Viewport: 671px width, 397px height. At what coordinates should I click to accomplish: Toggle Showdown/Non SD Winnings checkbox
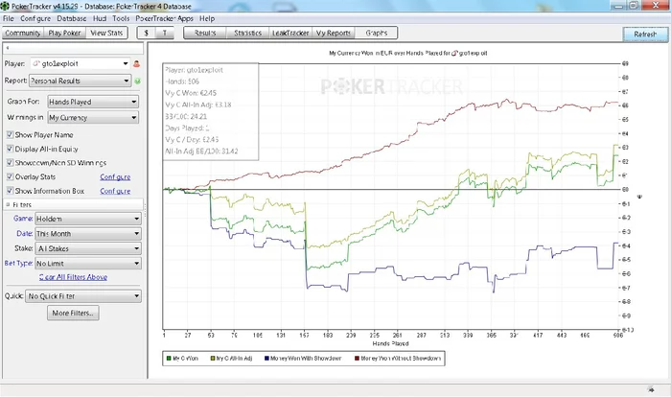click(10, 163)
